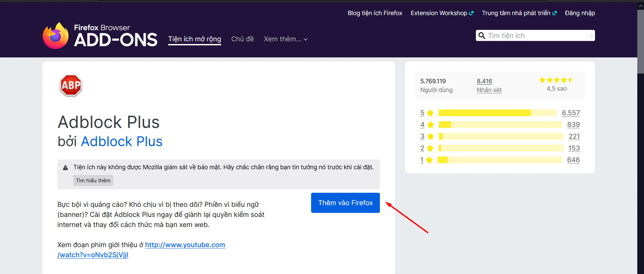The image size is (644, 274).
Task: Click the 4,5 sao star rating icons
Action: pyautogui.click(x=556, y=80)
